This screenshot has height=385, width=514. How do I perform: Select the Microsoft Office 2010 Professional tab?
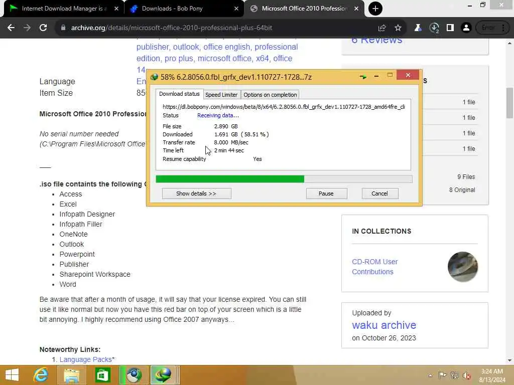point(304,9)
